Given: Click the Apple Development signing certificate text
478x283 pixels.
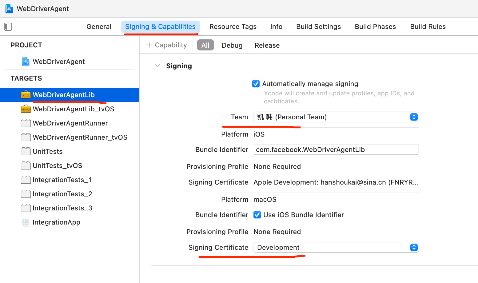Looking at the screenshot, I should pos(336,182).
